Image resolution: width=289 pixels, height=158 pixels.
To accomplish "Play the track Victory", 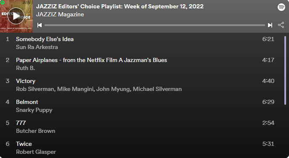I will pyautogui.click(x=140, y=85).
